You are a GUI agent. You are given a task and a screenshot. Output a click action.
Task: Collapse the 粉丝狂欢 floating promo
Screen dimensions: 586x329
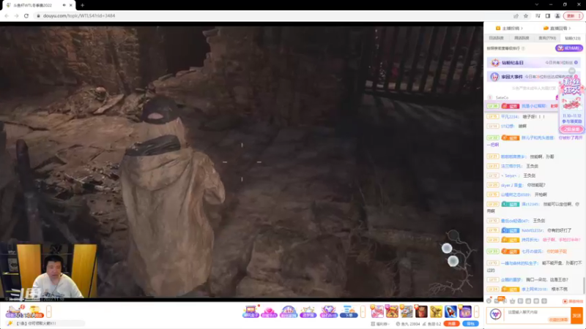coord(572,71)
